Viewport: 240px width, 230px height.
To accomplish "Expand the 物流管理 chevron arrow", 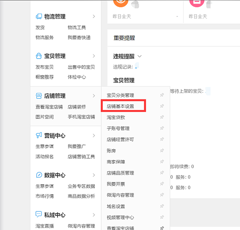I will pos(94,16).
